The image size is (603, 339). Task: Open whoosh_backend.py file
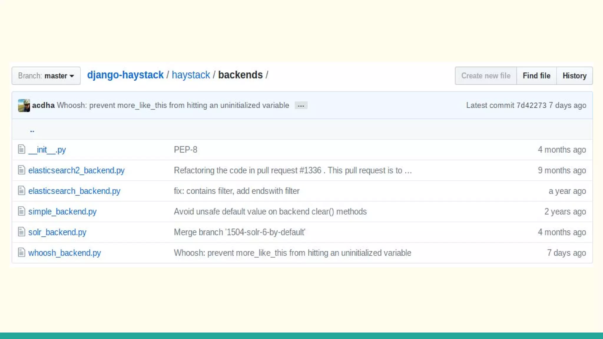[64, 253]
